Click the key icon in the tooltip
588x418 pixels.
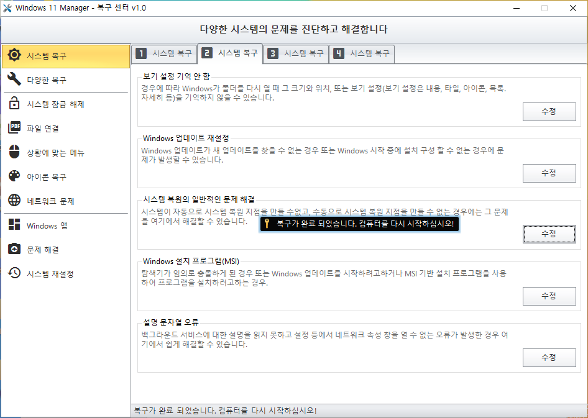(x=267, y=224)
